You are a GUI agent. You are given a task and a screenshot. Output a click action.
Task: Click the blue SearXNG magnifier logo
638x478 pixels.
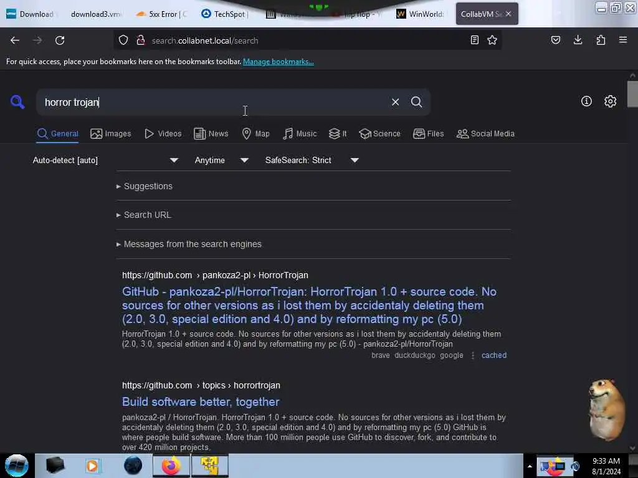tap(17, 101)
